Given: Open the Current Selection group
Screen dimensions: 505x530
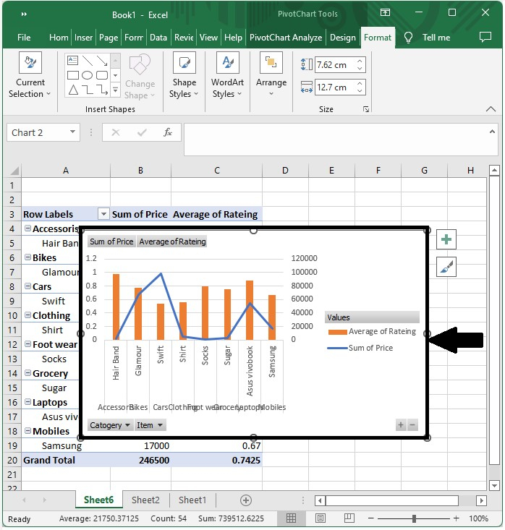Looking at the screenshot, I should pos(30,75).
